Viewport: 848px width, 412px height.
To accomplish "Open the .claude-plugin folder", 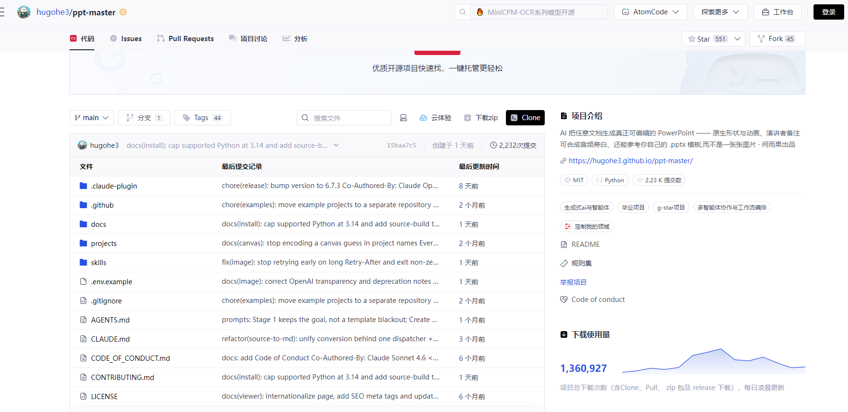I will coord(114,186).
